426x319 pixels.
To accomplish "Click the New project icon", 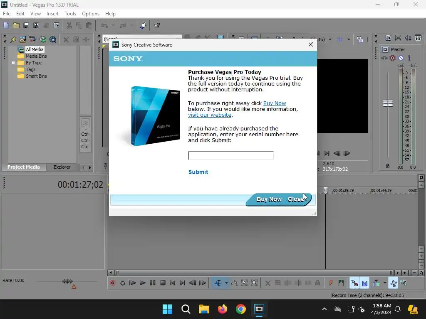I will [6, 25].
